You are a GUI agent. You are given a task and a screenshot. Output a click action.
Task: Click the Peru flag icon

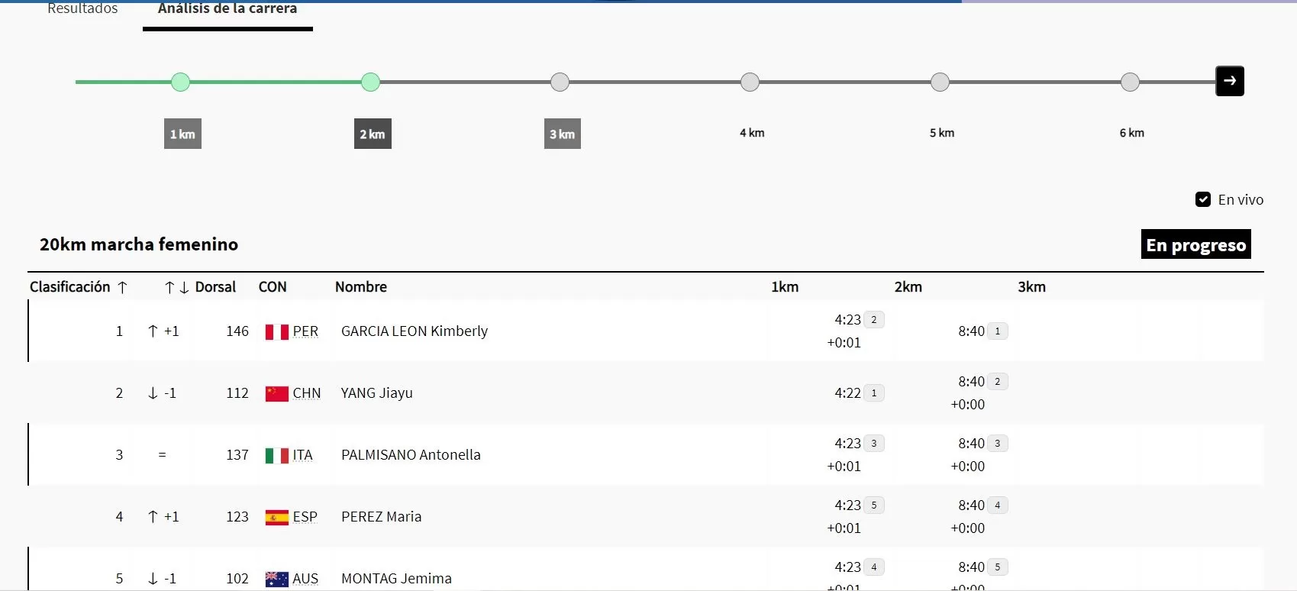pyautogui.click(x=276, y=331)
